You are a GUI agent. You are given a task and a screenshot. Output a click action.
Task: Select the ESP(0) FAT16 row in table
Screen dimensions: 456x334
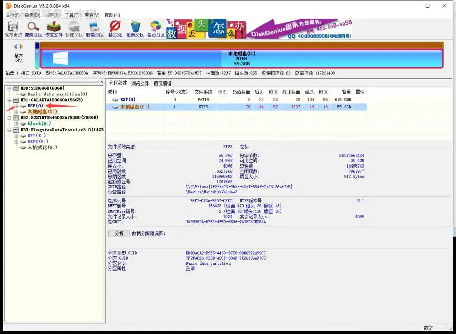coord(237,100)
